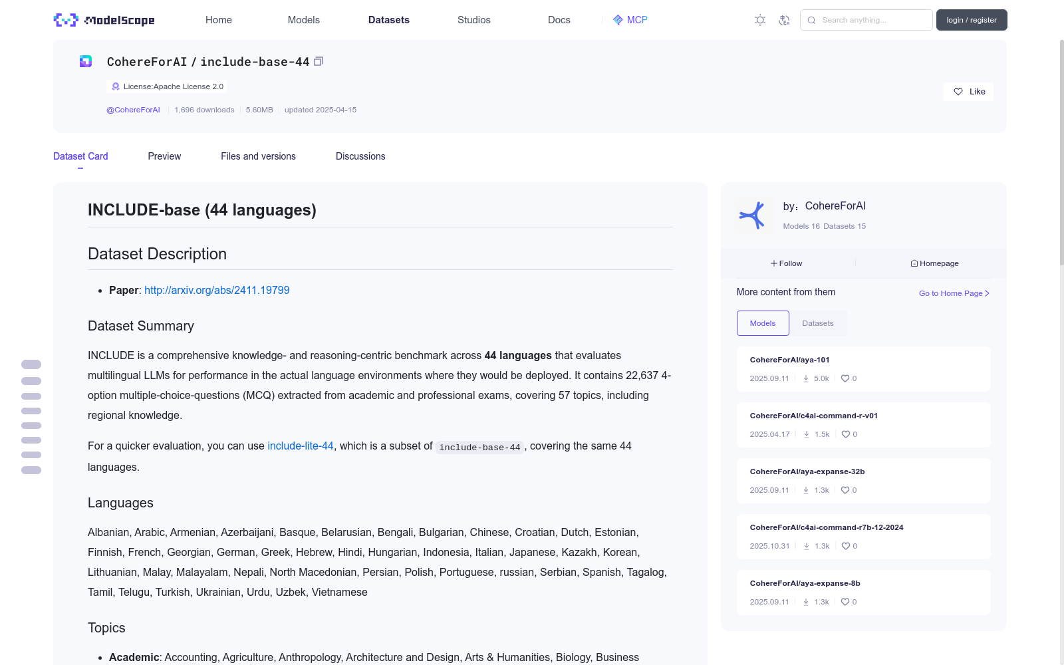Click heart icon on aya-101 card
The image size is (1064, 665).
pos(845,378)
